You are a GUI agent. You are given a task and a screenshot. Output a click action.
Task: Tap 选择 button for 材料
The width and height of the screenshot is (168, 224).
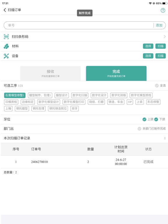148,46
